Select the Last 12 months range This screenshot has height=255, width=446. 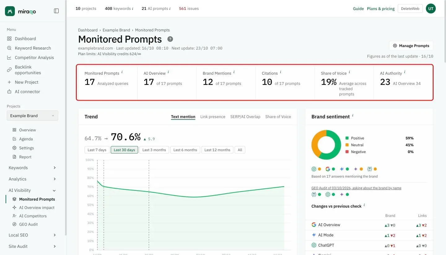[x=217, y=150]
